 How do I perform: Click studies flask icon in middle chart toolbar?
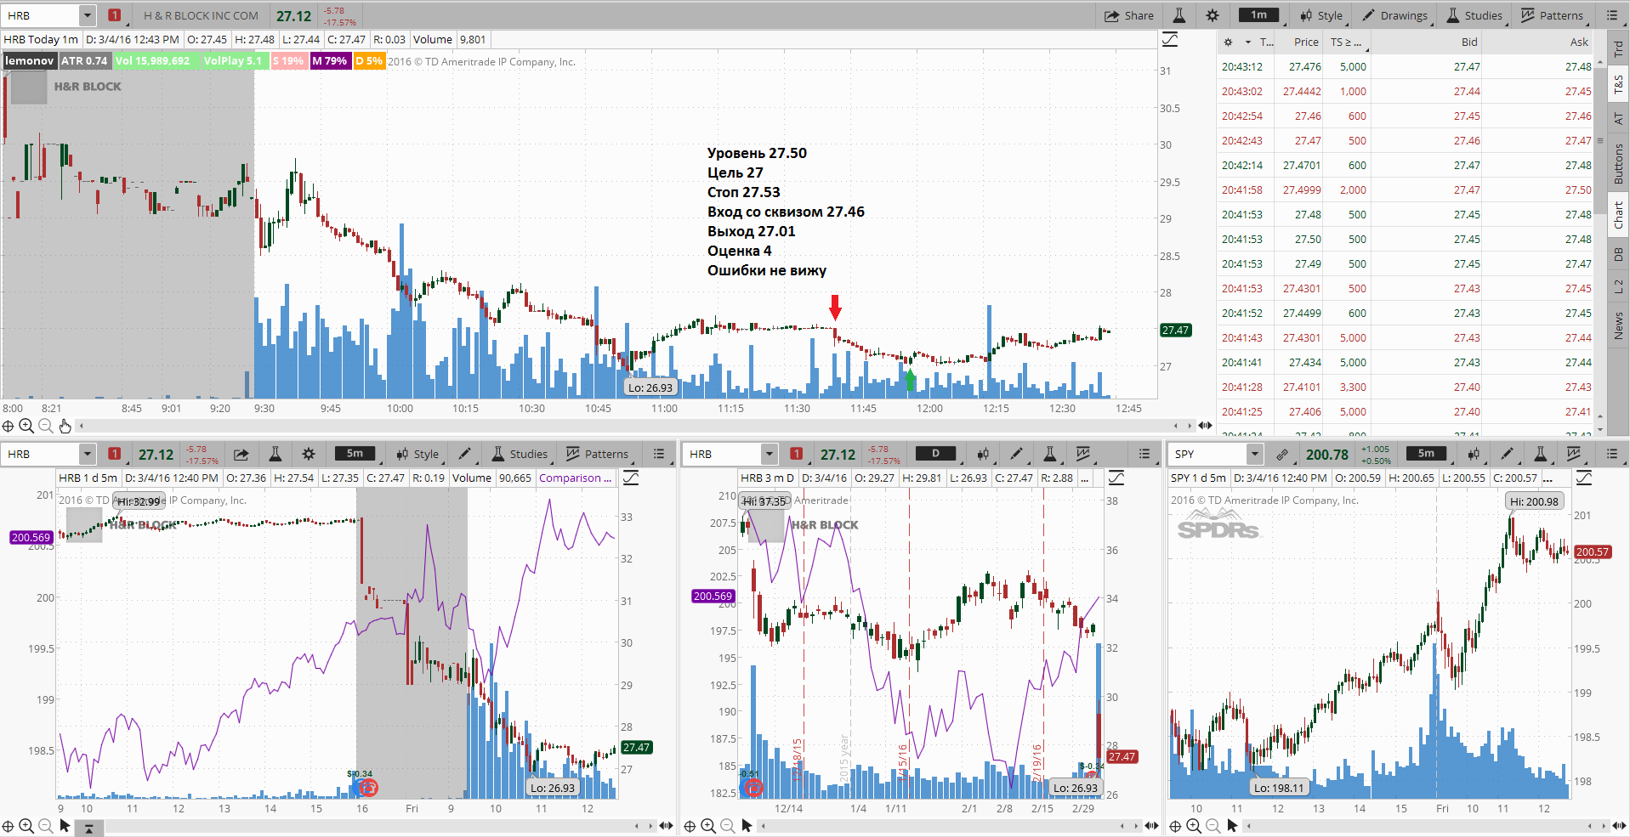[1050, 454]
